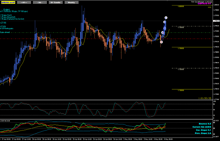Select the Weekly timeframe button

[x=71, y=2]
